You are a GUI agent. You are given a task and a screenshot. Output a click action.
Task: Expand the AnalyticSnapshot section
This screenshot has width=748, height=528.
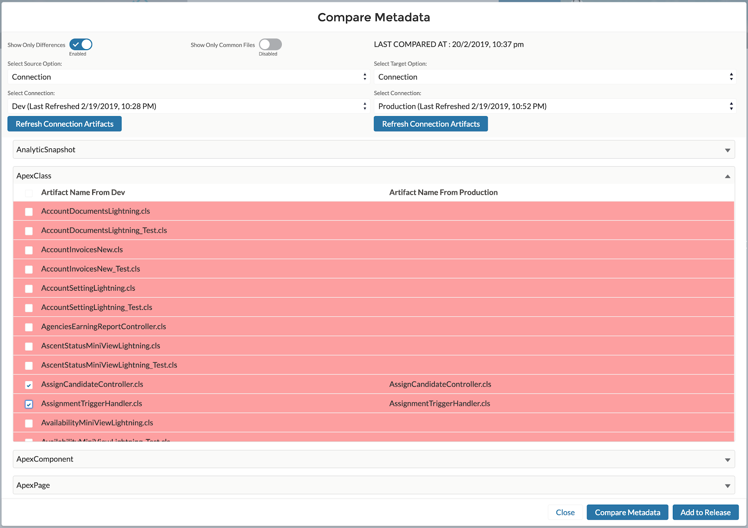(x=374, y=150)
